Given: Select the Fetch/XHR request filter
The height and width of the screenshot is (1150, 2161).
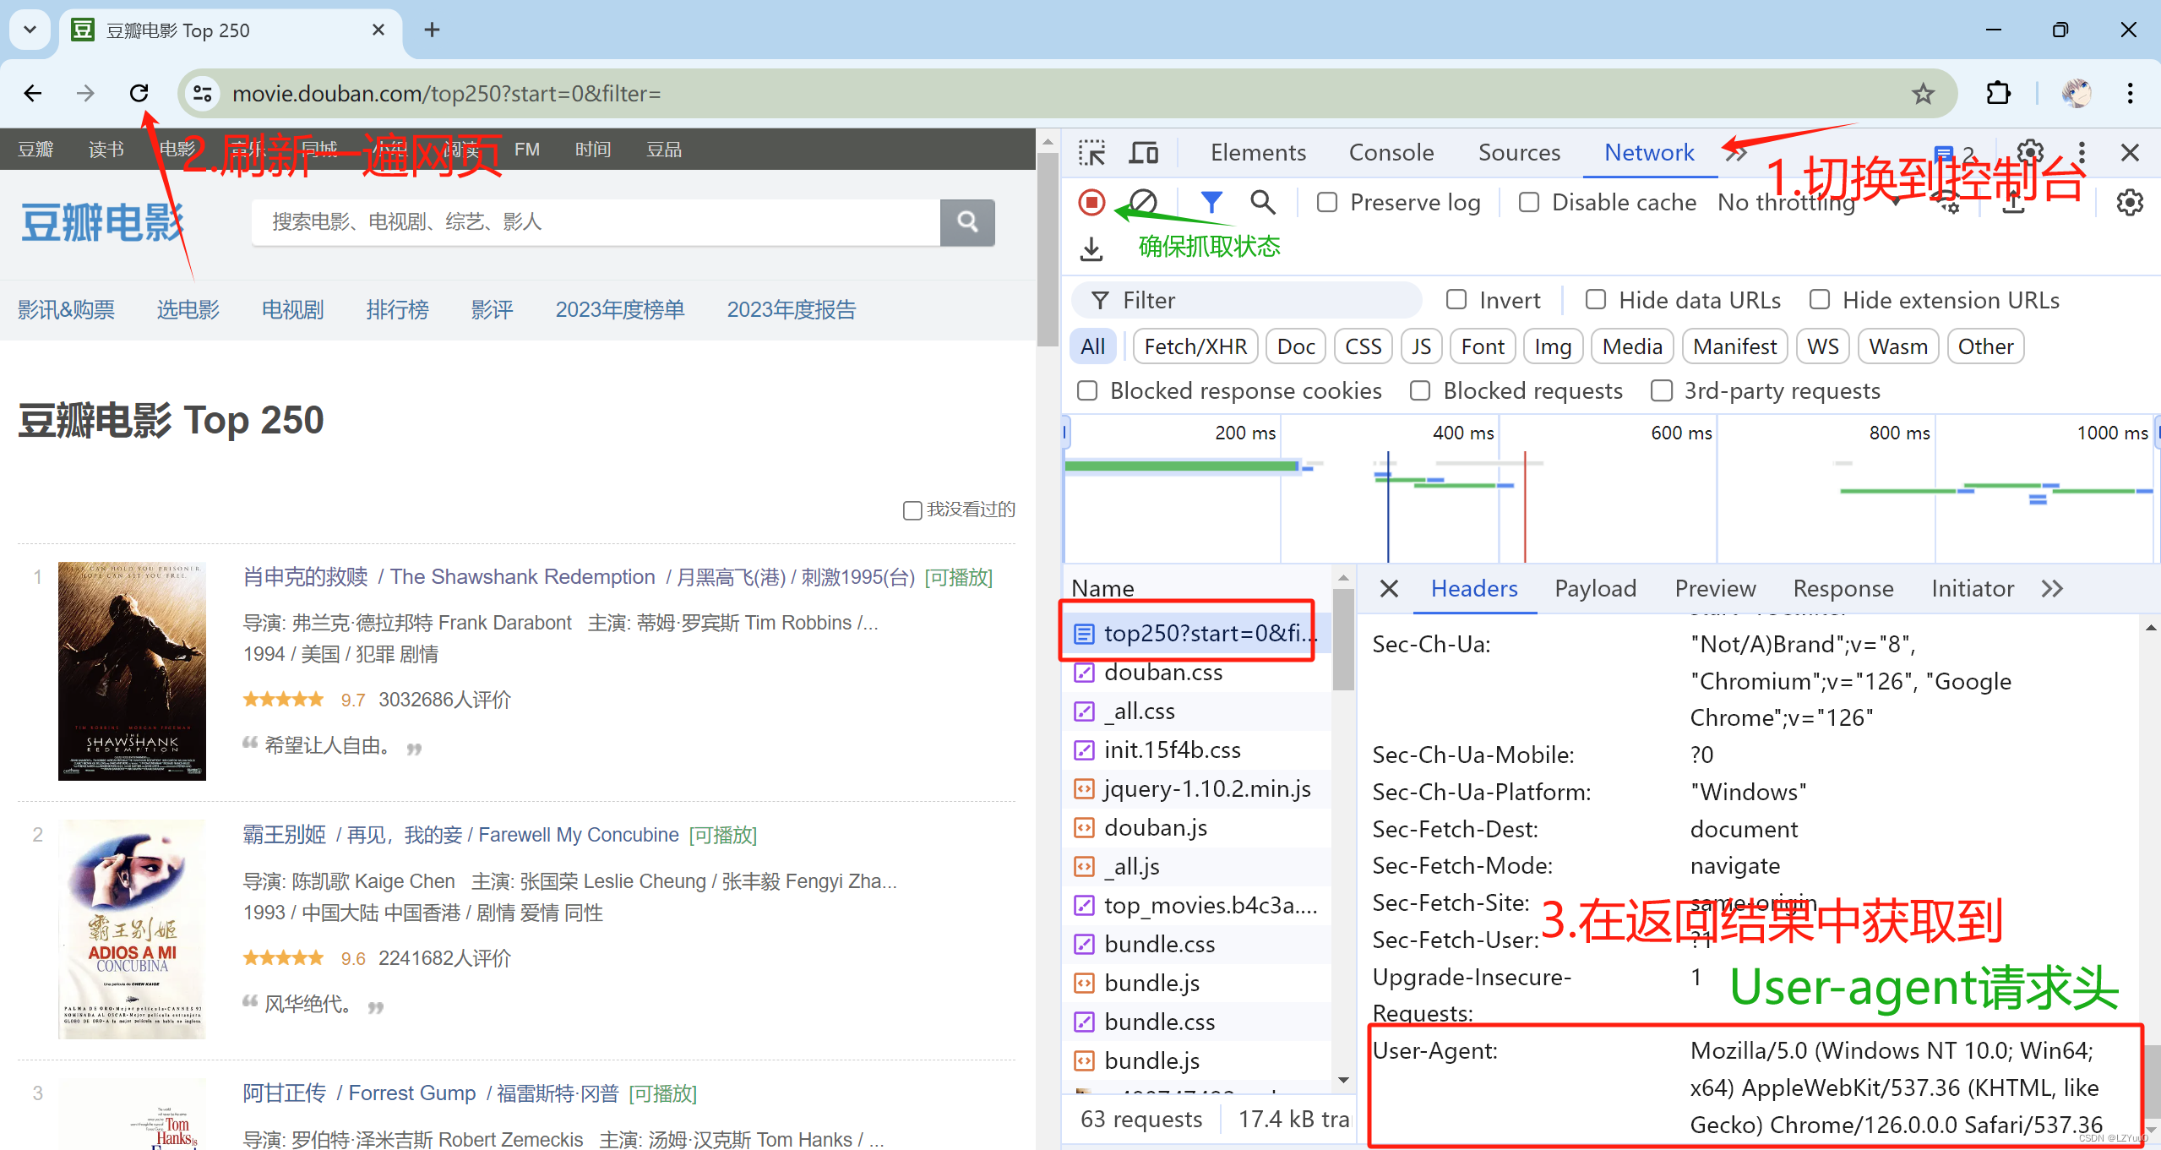Looking at the screenshot, I should pos(1195,346).
